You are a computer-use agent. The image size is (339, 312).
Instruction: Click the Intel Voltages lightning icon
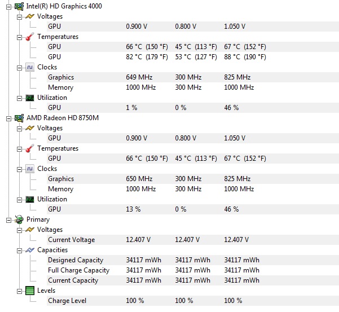click(x=29, y=16)
